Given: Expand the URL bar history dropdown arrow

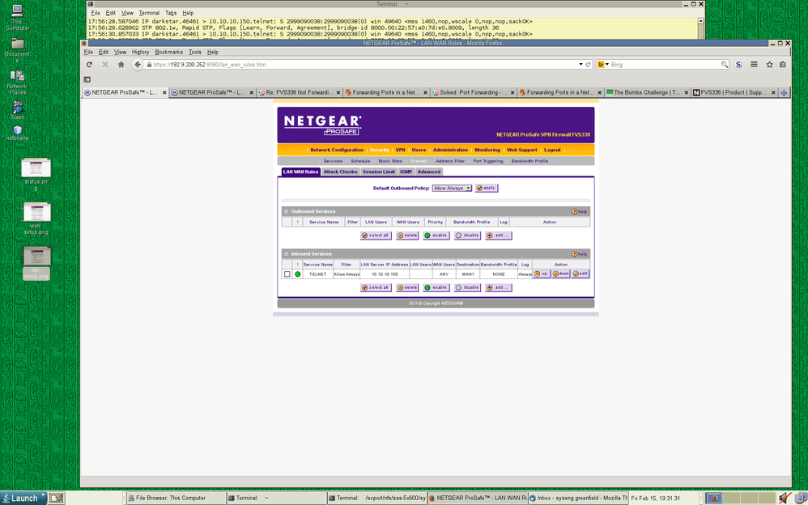Looking at the screenshot, I should [x=580, y=65].
